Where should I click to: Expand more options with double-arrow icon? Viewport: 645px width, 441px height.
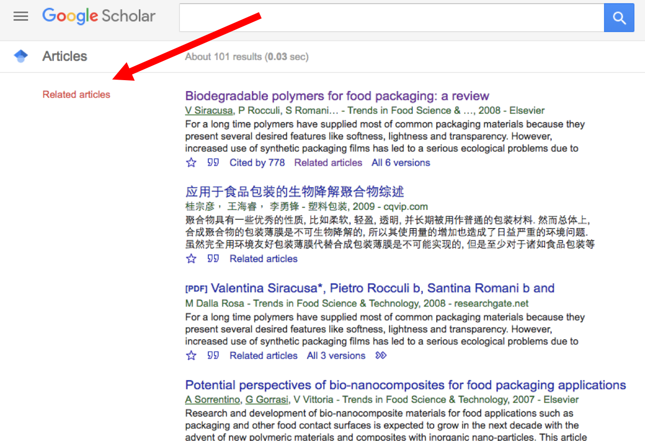tap(381, 356)
